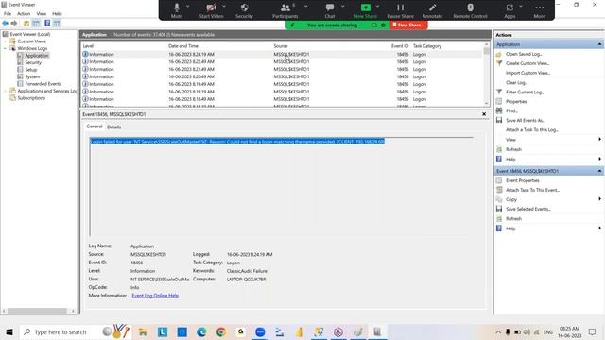Open Event Log Online Help link
The height and width of the screenshot is (340, 605).
pos(155,296)
